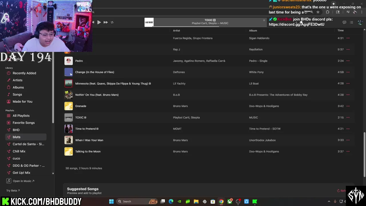Open Albums in the library sidebar
Image resolution: width=366 pixels, height=206 pixels.
pos(18,87)
